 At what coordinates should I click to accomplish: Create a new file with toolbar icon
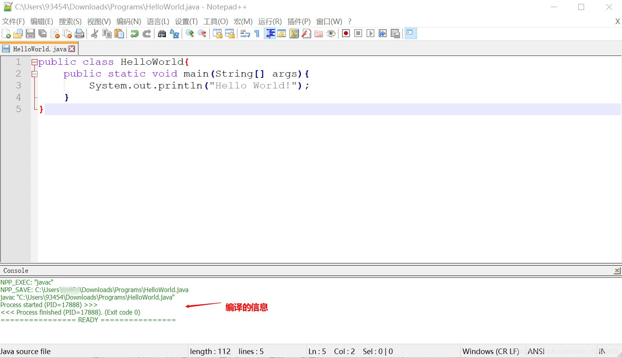6,34
